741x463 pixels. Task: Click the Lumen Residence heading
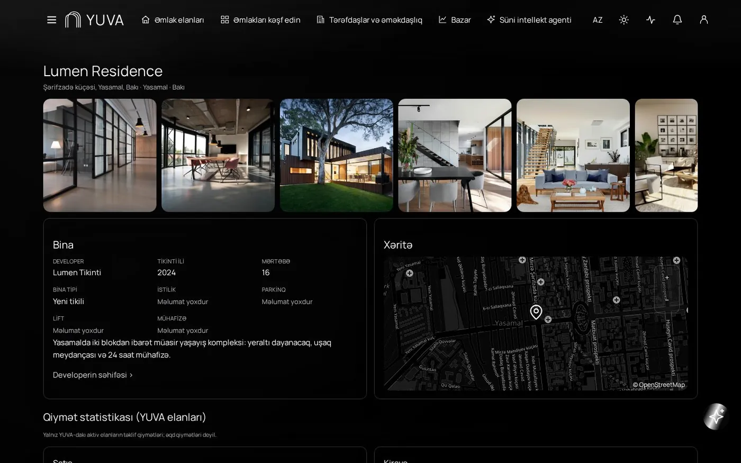[103, 71]
